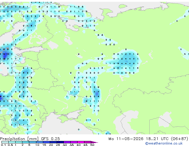Click the 0.5–1 mm legend swatch
This screenshot has height=146, width=189.
point(12,142)
